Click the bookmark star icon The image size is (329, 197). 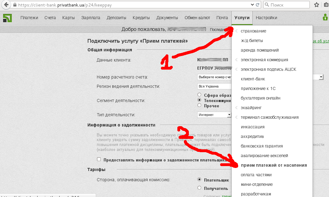pyautogui.click(x=317, y=5)
